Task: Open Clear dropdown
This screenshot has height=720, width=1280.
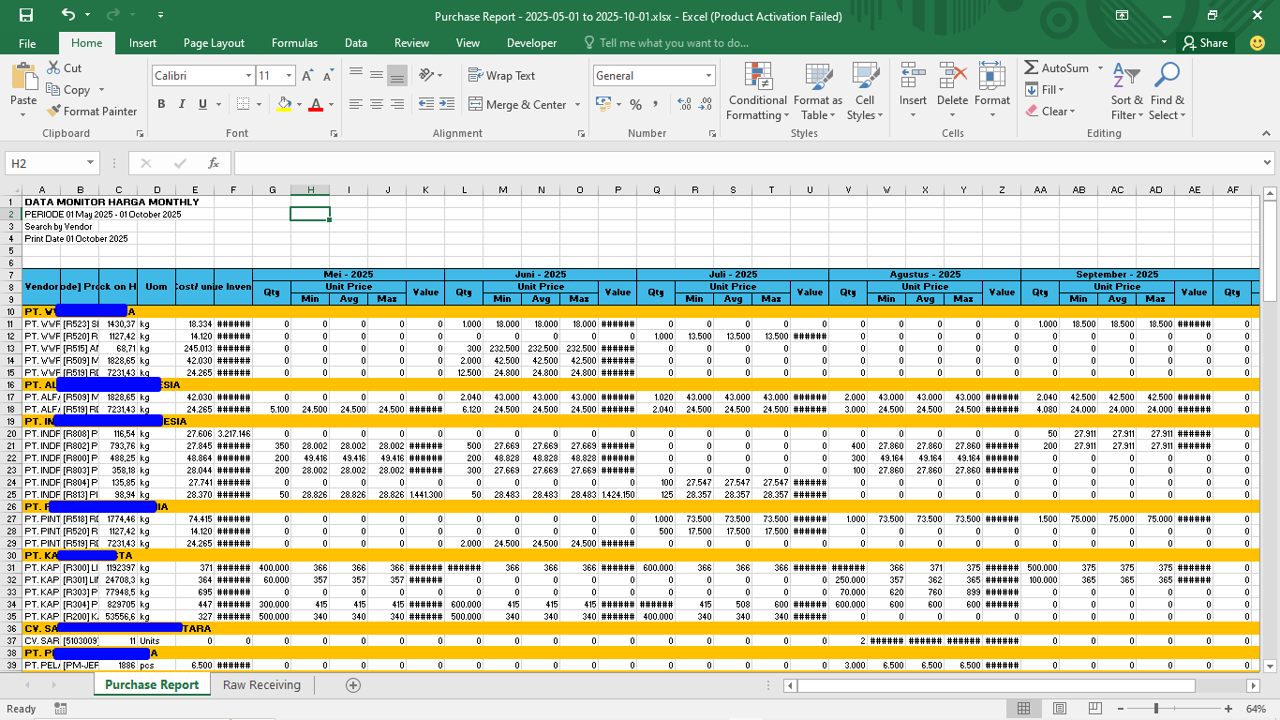Action: [x=1050, y=111]
